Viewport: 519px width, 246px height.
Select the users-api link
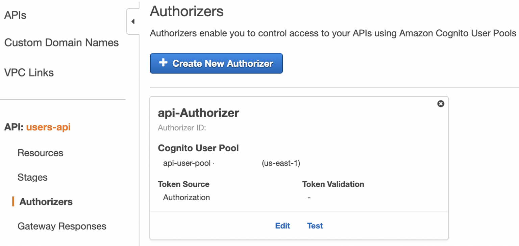point(48,127)
